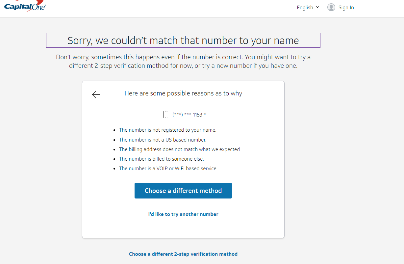The width and height of the screenshot is (404, 264).
Task: Click the 'billed to someone else' bullet
Action: pos(162,159)
